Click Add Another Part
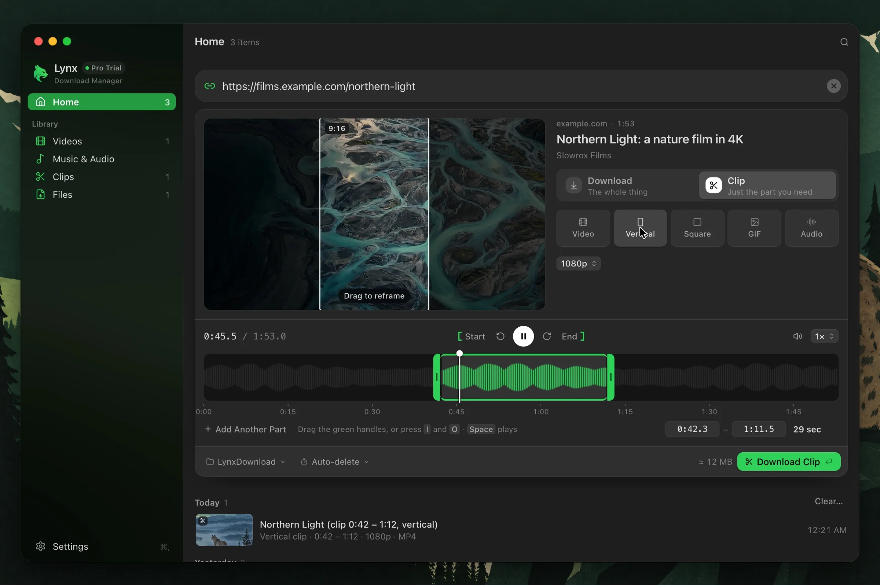The image size is (880, 585). (x=246, y=430)
